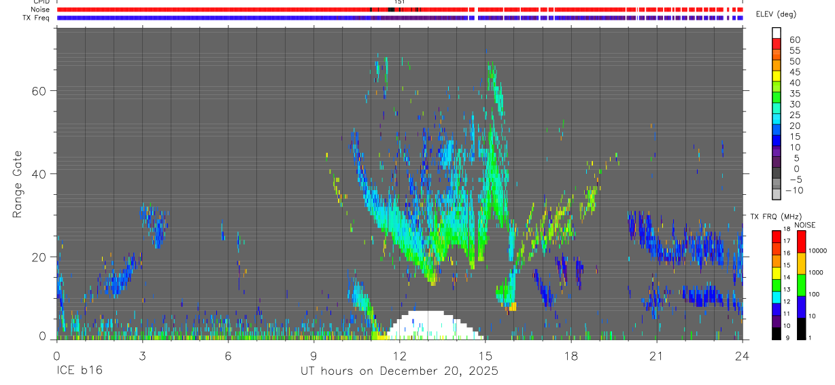Click the '60' Range Gate y-axis label

(x=39, y=91)
